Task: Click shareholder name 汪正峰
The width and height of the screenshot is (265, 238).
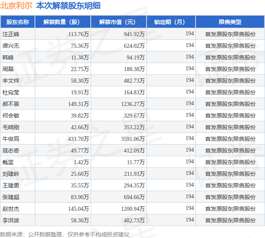Action: pos(11,34)
